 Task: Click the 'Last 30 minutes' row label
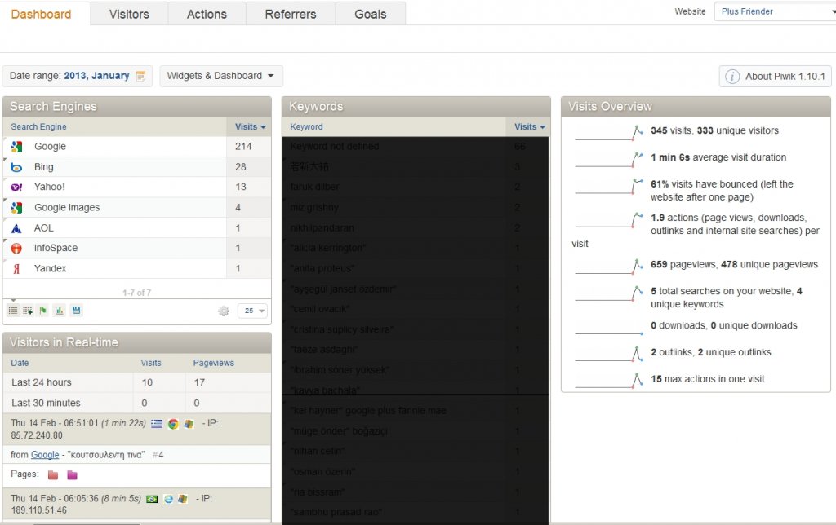pos(46,403)
